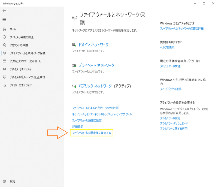
Task: Select アプリとブラウザー コントロール in the sidebar
Action: (25, 61)
